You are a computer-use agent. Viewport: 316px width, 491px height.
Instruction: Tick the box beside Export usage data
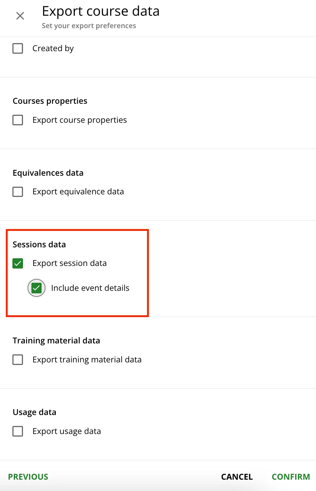pyautogui.click(x=18, y=431)
